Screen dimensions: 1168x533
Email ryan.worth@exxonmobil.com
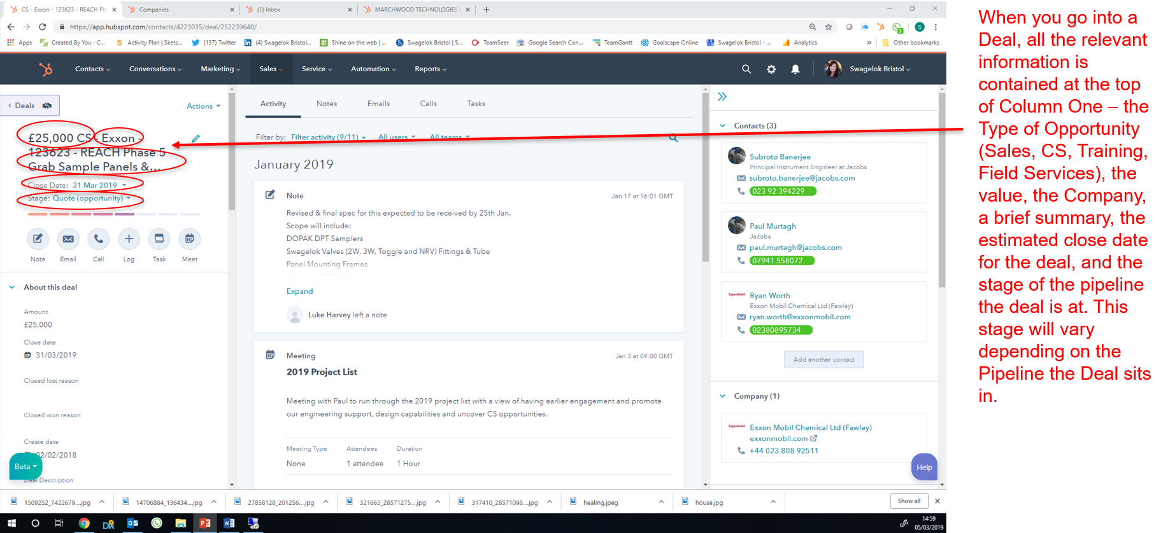point(800,317)
